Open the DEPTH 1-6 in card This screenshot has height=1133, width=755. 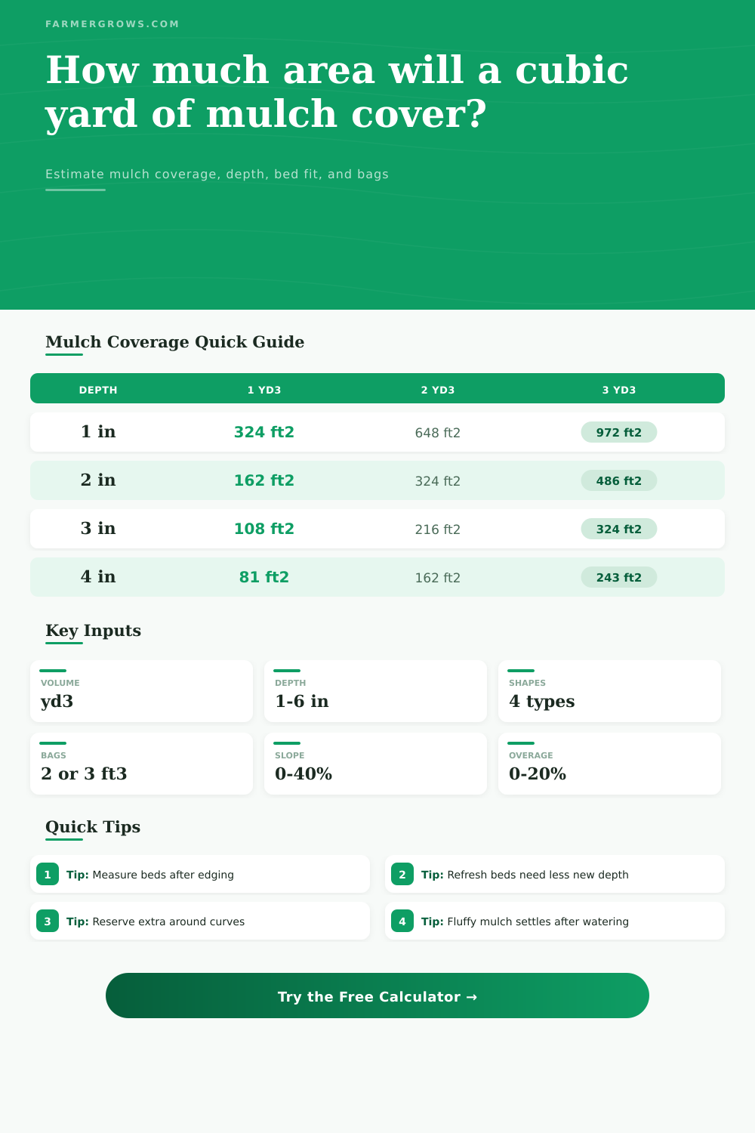tap(375, 691)
